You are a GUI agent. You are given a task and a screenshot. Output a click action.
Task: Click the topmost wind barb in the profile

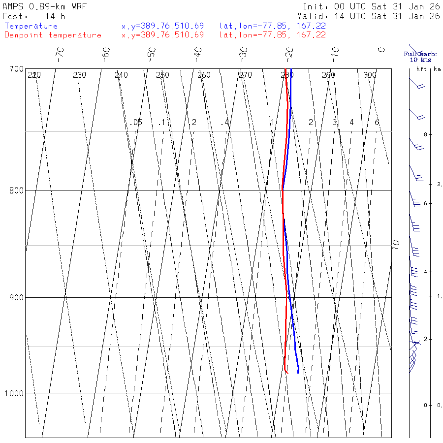click(416, 50)
